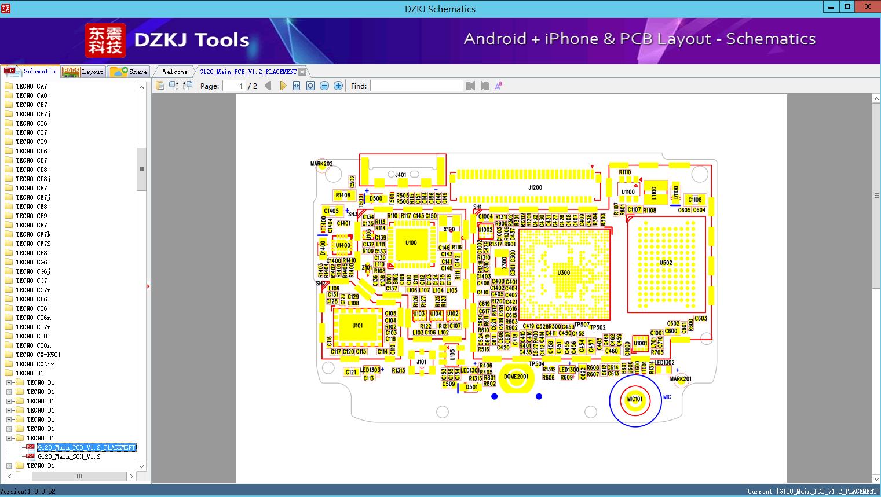Click the Current file status bar text

813,491
